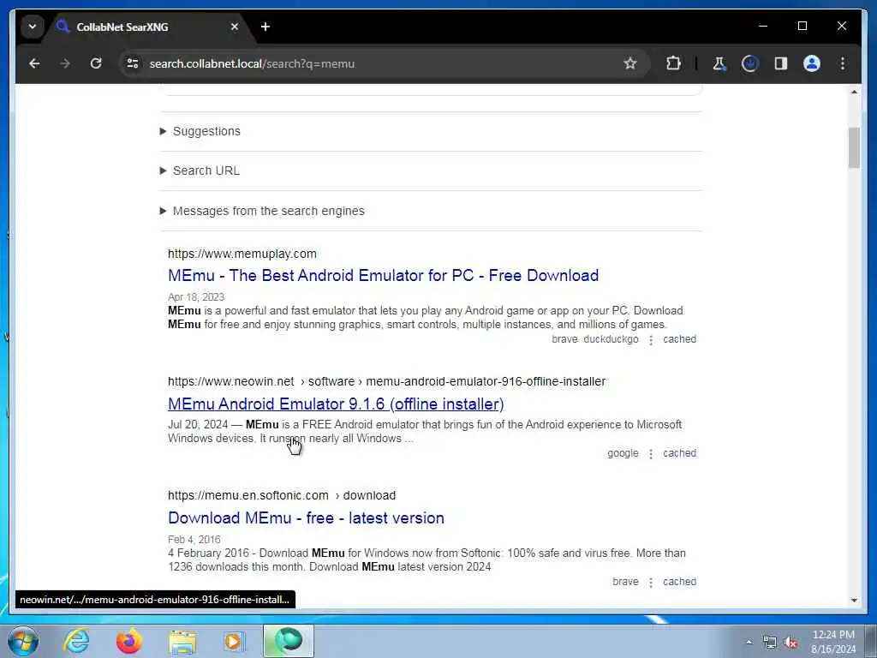The height and width of the screenshot is (658, 877).
Task: Reload the current search page
Action: click(x=96, y=63)
